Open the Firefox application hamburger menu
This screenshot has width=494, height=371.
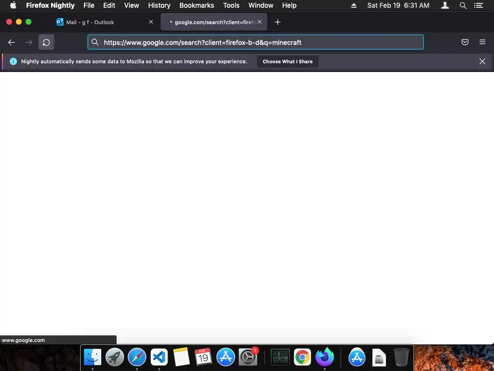[482, 42]
